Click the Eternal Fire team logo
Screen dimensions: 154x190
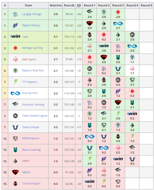[x=15, y=93]
